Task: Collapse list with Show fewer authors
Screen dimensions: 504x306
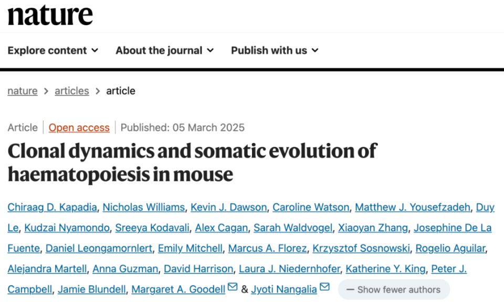Action: [x=394, y=289]
